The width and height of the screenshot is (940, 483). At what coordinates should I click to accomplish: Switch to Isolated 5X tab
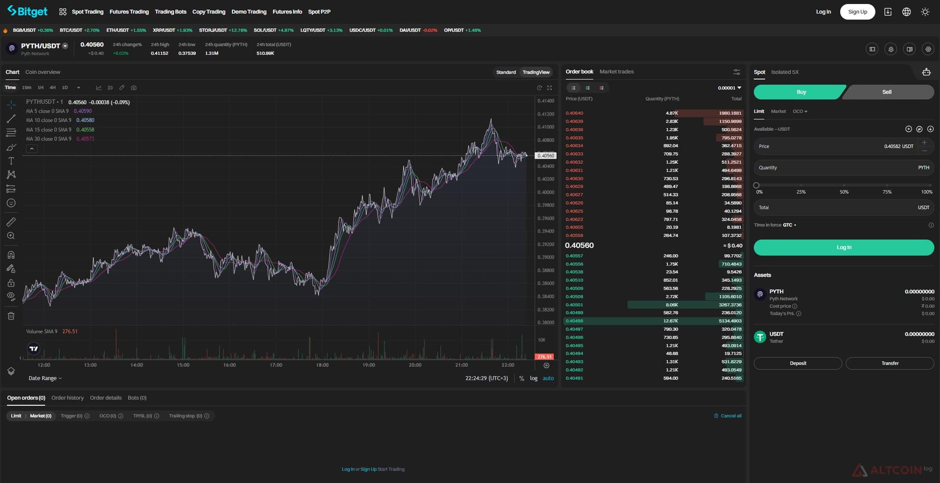point(785,72)
